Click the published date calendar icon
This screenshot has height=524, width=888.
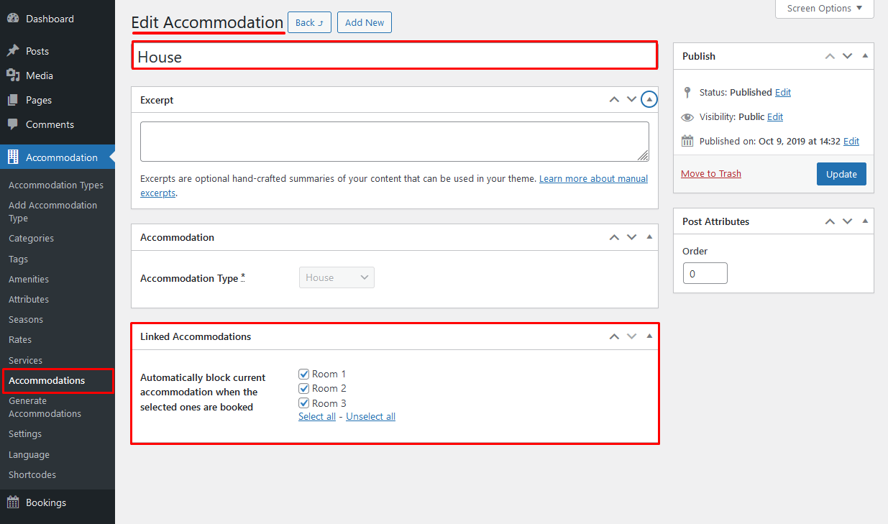pos(687,141)
